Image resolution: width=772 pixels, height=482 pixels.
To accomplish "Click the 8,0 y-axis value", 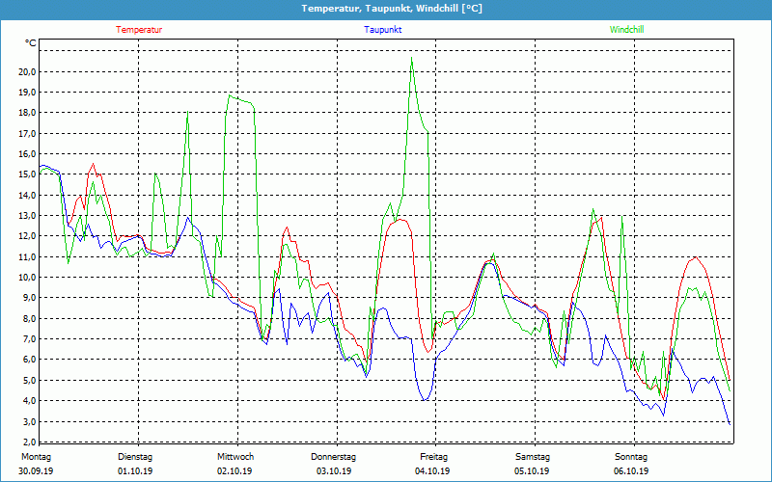I will (x=29, y=319).
